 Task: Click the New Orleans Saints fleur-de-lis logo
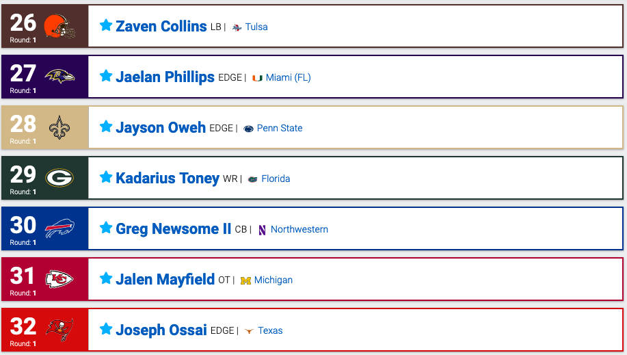coord(59,127)
